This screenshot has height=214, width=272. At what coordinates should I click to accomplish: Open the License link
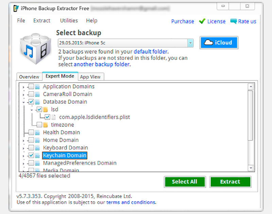tap(216, 21)
